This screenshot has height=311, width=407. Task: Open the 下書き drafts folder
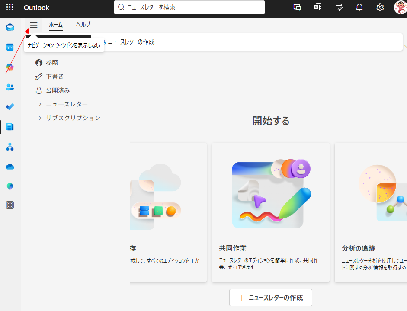tap(55, 77)
